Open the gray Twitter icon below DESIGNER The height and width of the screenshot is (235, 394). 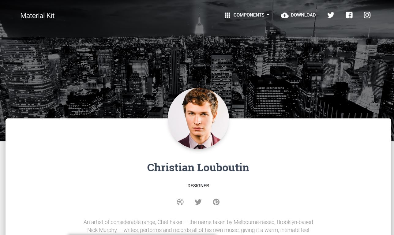point(198,202)
